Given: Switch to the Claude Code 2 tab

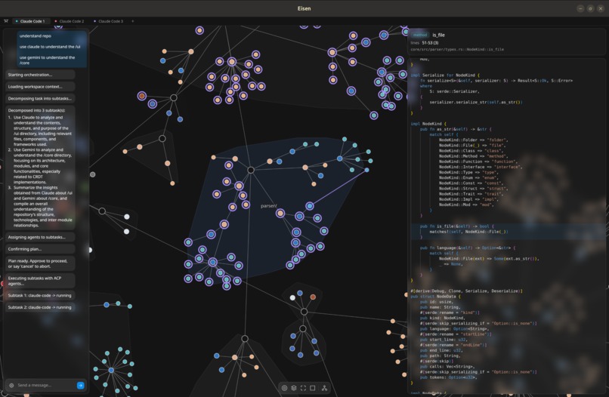Looking at the screenshot, I should [70, 21].
